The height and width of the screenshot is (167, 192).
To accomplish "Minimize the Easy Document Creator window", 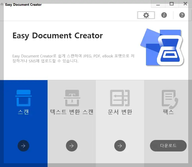I will [158, 4].
